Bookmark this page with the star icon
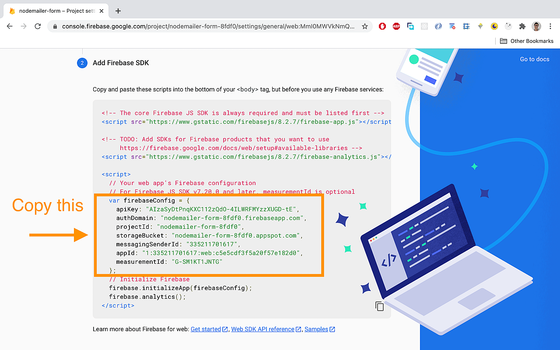 click(365, 26)
